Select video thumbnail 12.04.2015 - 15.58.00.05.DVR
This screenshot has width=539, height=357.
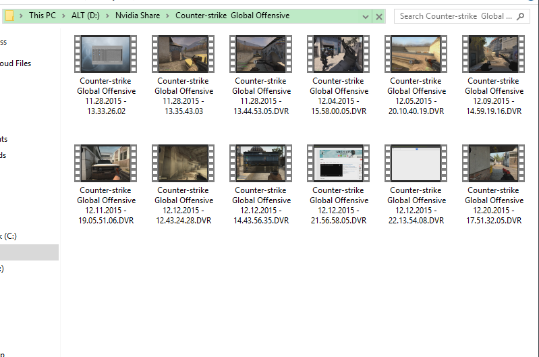(x=338, y=54)
